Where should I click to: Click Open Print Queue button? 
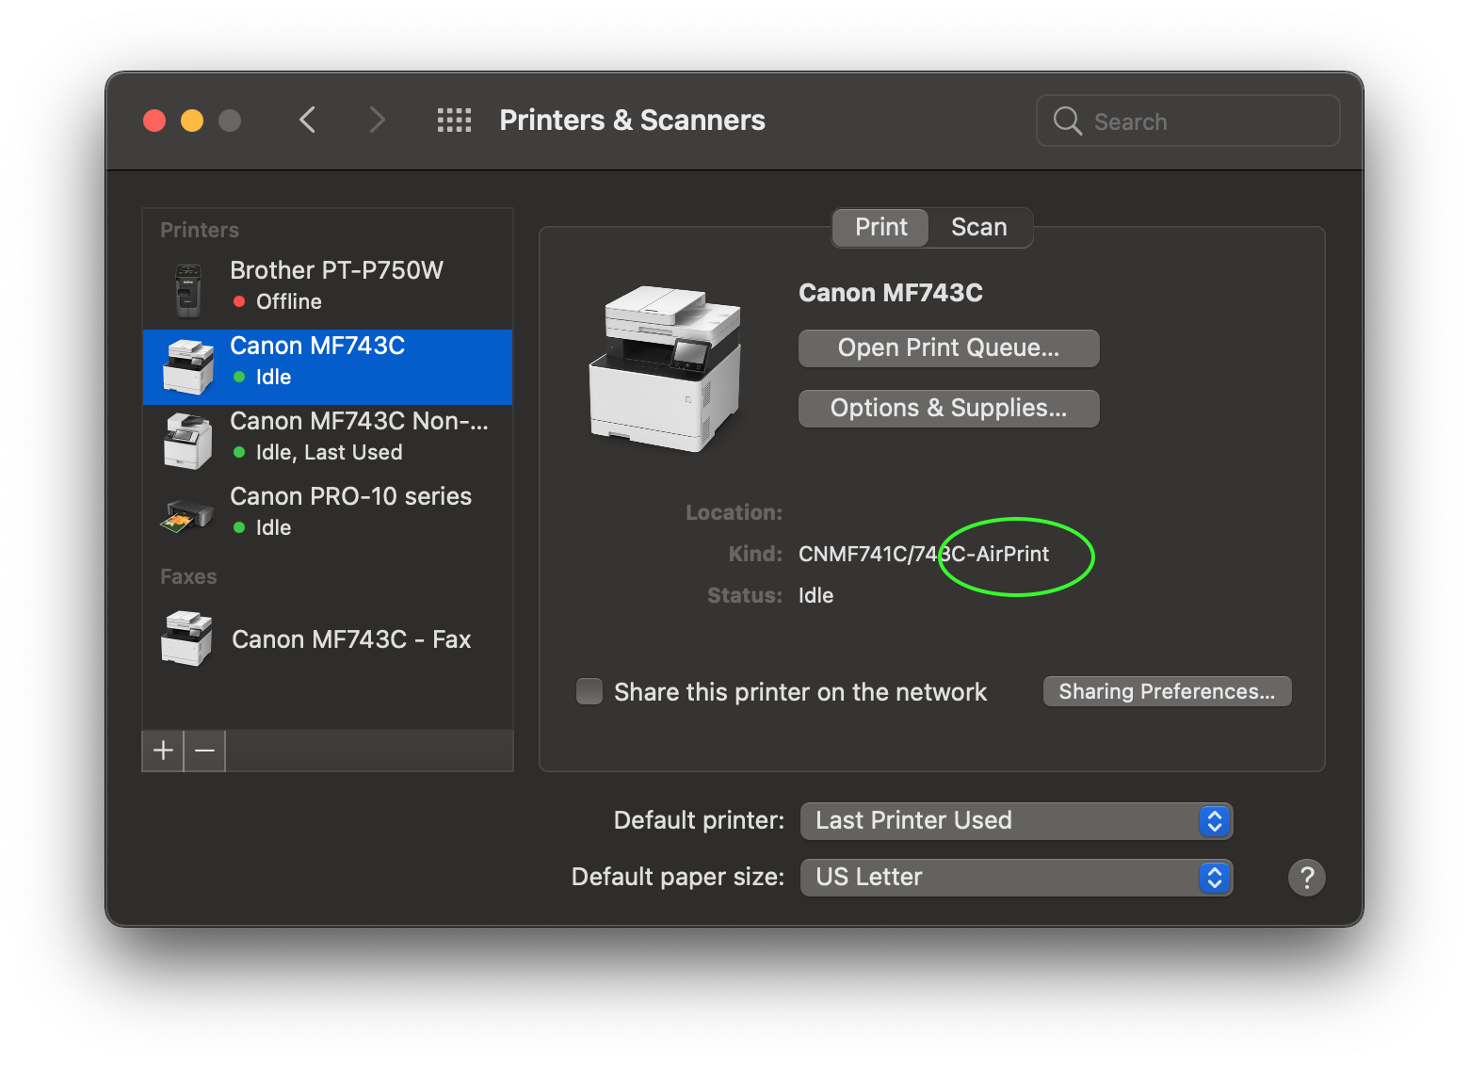coord(948,348)
